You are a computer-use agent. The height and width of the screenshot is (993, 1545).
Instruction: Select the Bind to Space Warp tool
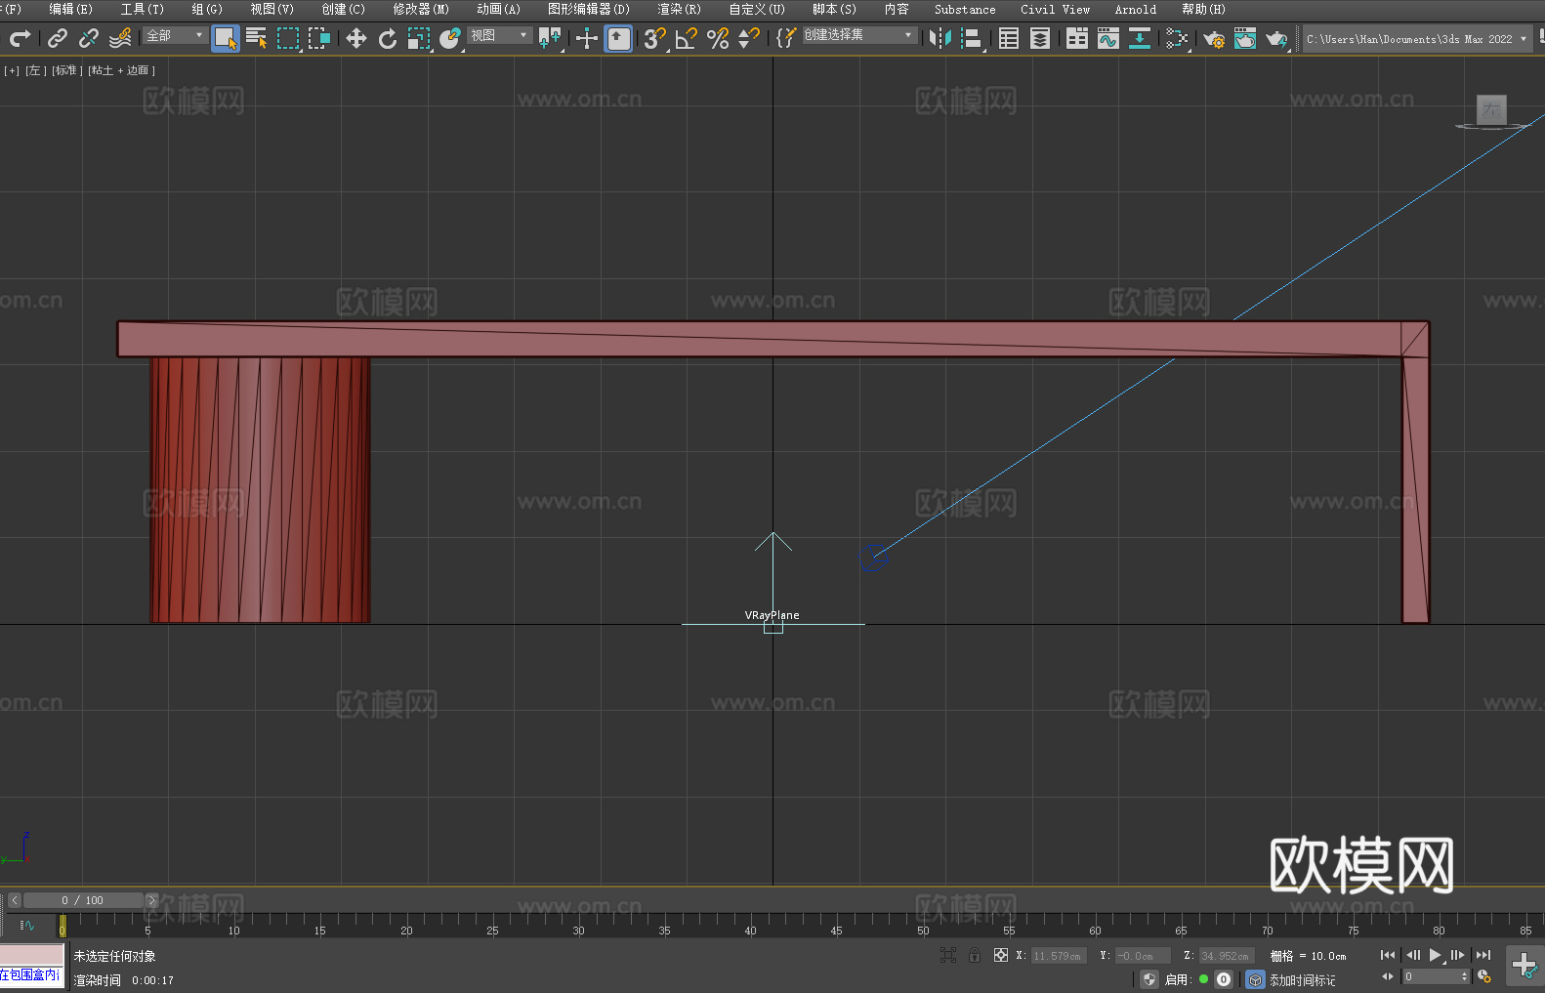click(120, 38)
